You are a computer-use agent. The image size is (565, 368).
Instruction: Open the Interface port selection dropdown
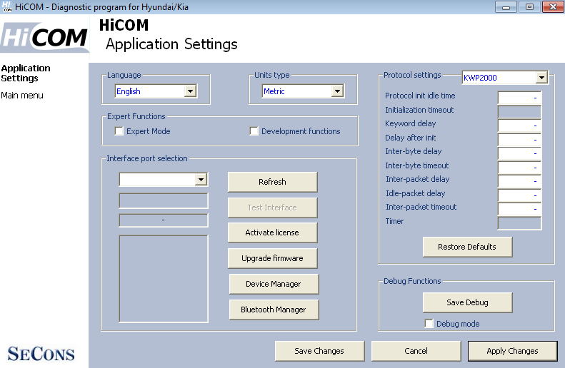click(164, 179)
